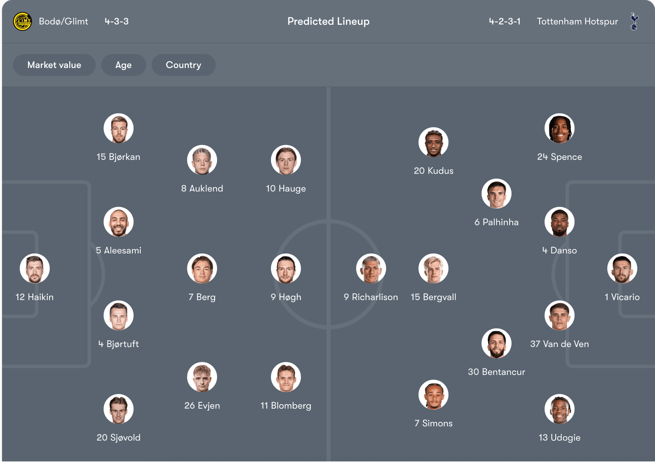Open Kudus player portrait

pos(434,142)
